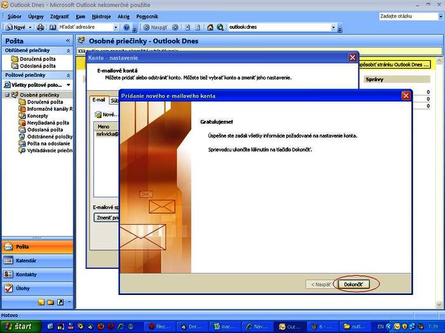The image size is (445, 333).
Task: Click the Folder List icon at pane bottom
Action: [x=51, y=302]
